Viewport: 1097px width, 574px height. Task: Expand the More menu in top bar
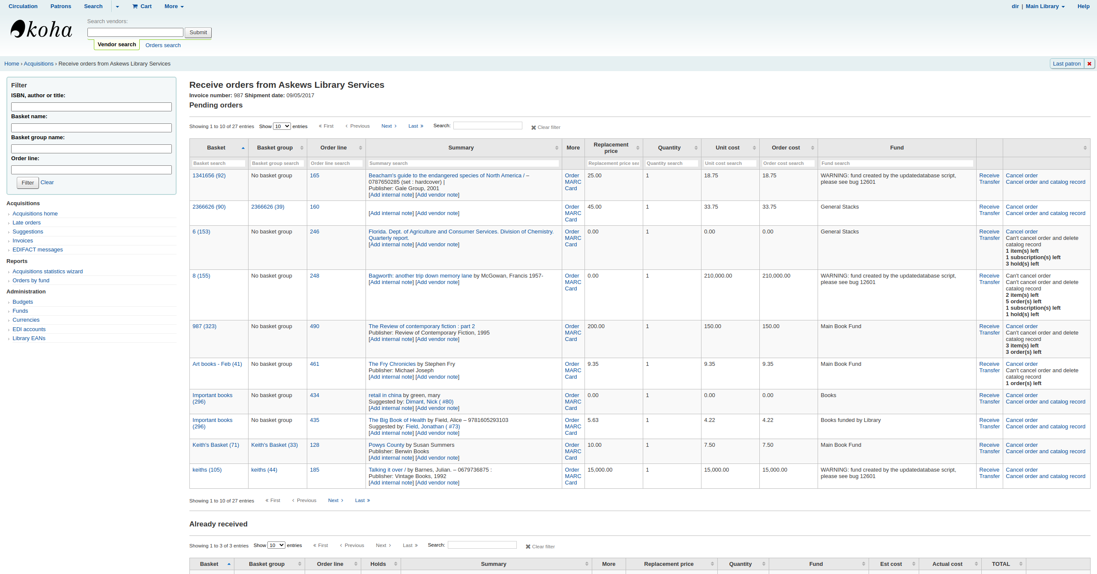pos(174,6)
